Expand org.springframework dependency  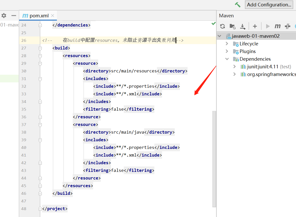[x=235, y=74]
